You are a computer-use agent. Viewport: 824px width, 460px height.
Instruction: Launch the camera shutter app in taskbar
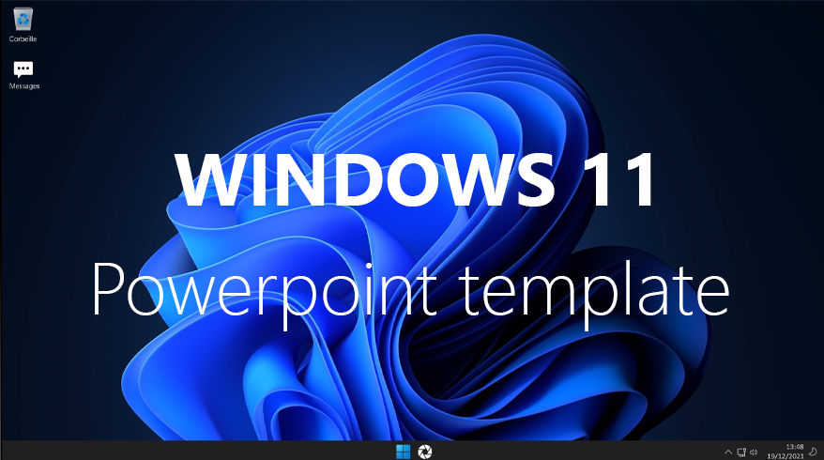(424, 451)
